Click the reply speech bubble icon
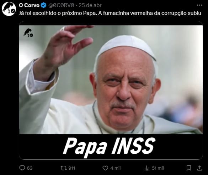The image size is (208, 175). pos(22,168)
